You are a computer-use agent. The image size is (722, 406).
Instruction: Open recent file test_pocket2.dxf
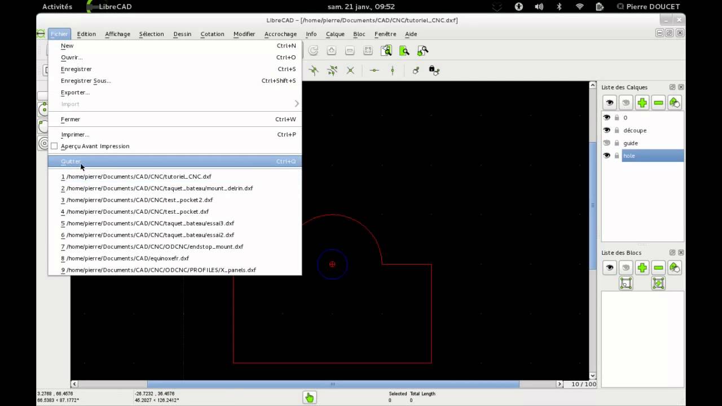point(175,200)
